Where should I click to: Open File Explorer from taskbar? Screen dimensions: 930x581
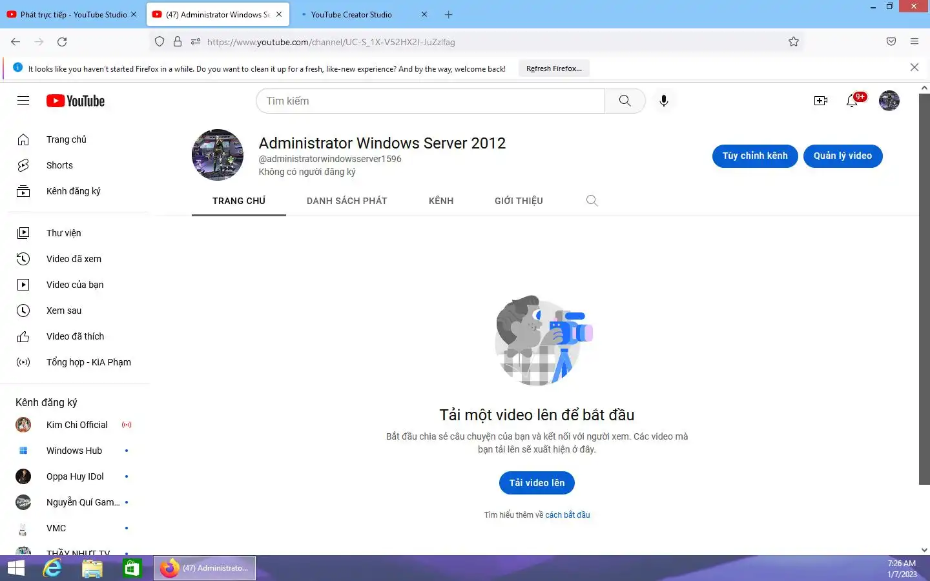[x=92, y=568]
